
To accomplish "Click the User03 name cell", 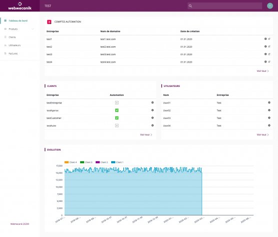I will coord(167,118).
